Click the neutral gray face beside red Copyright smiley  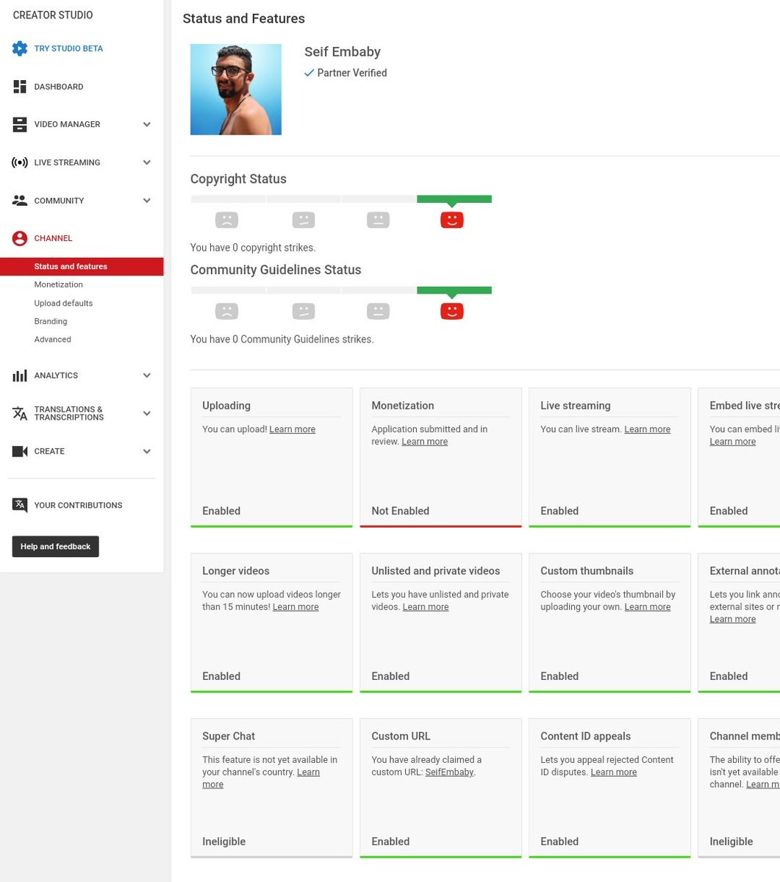point(378,220)
